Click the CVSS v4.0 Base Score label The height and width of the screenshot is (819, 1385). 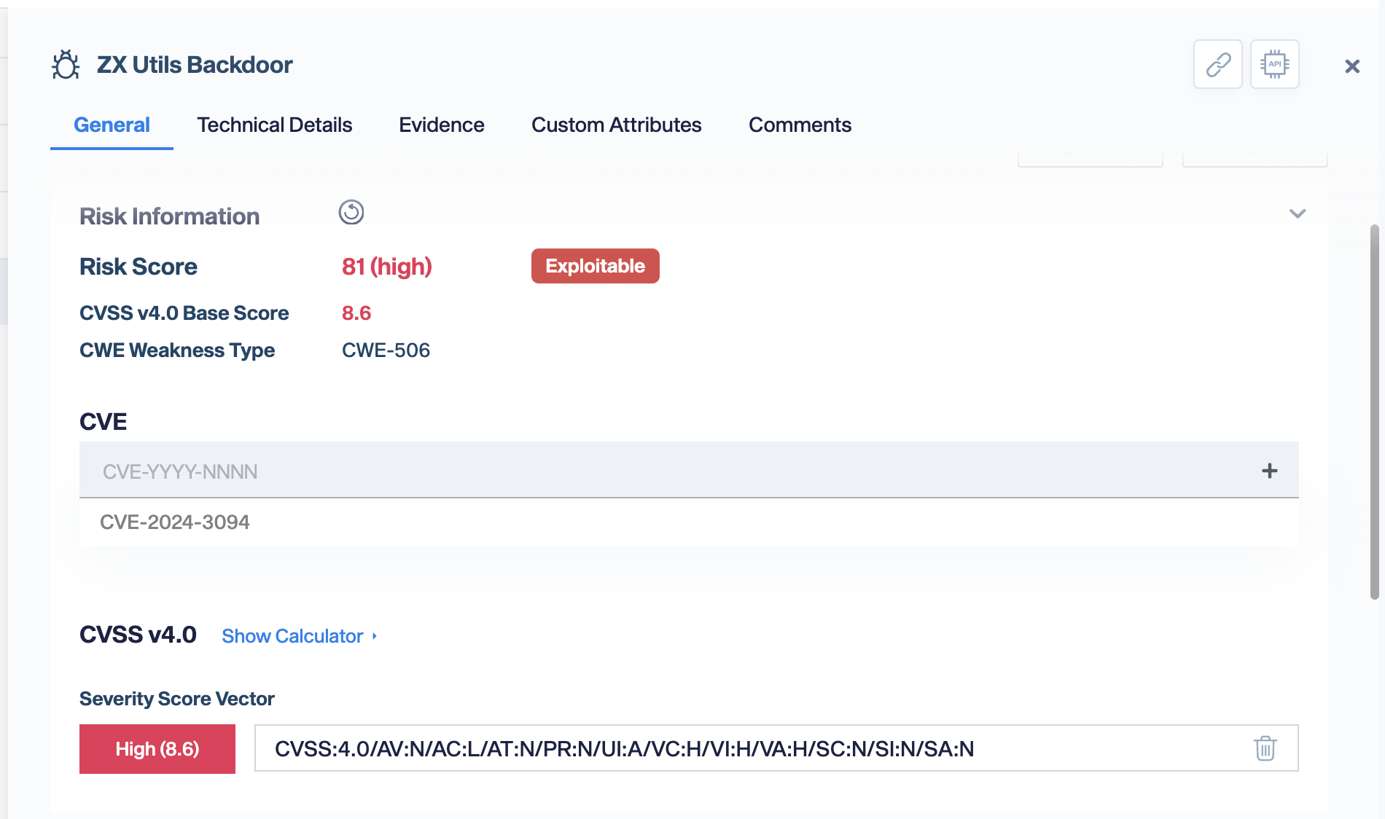184,313
